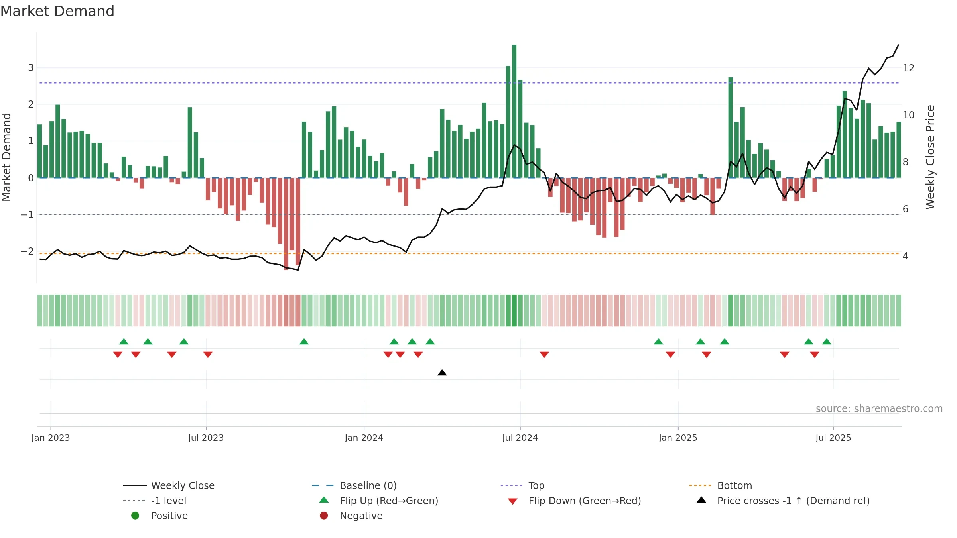
Task: Click the -1 level legend entry
Action: [155, 501]
